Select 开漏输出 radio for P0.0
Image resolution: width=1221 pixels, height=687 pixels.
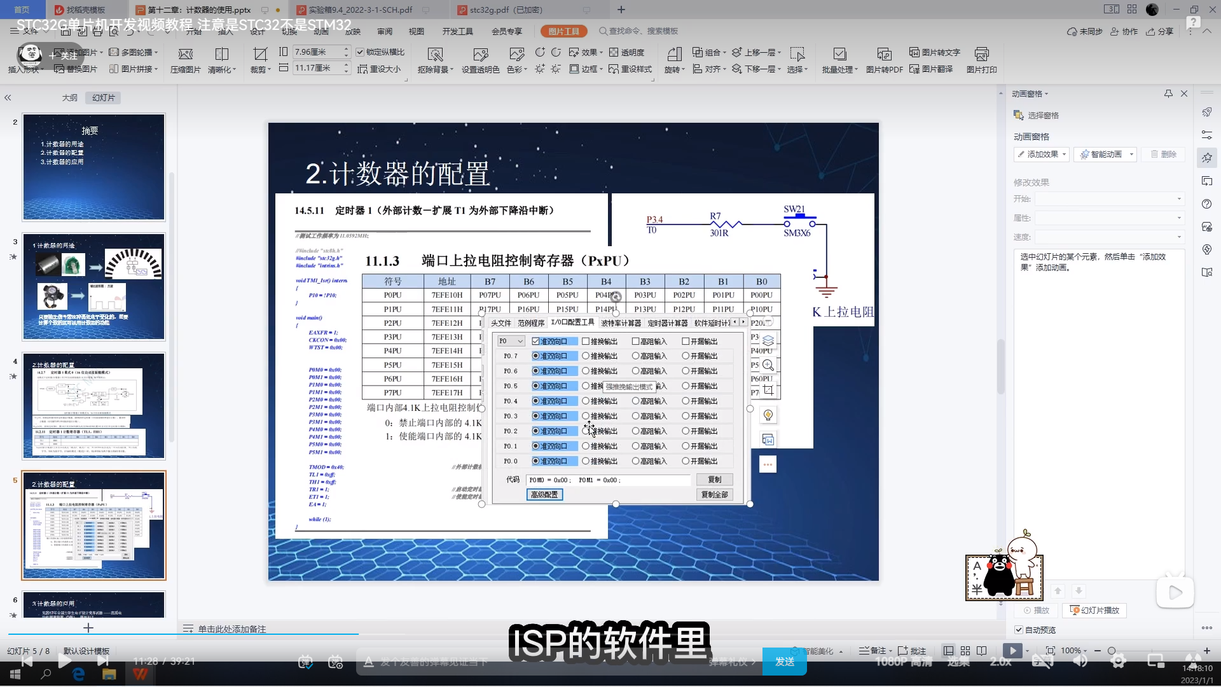point(686,461)
